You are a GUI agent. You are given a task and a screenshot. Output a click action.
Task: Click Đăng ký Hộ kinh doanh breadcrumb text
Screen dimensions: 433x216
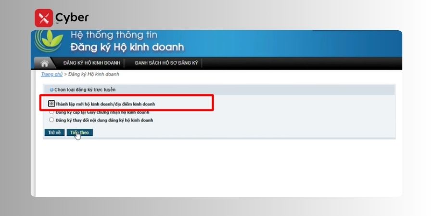[94, 74]
